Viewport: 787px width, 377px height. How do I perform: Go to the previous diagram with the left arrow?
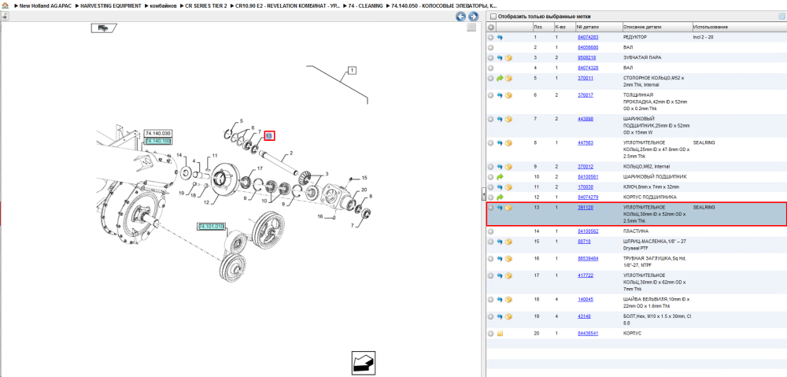(460, 17)
